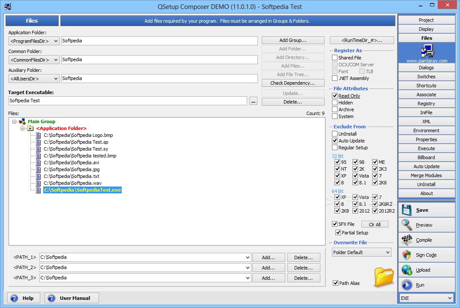Click the Application Folder icon in tree

click(x=30, y=128)
